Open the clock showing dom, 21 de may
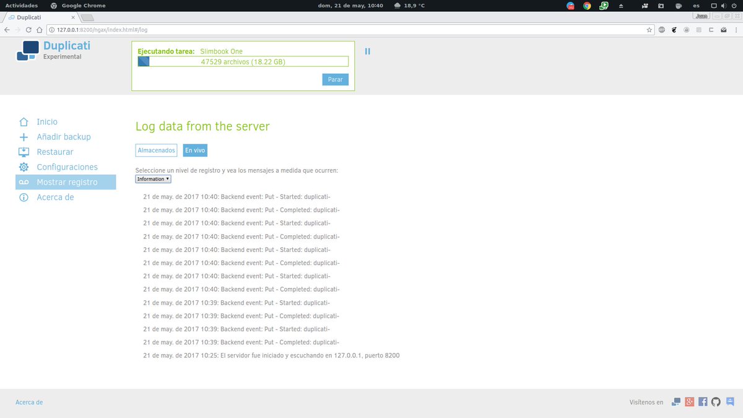This screenshot has width=743, height=418. point(350,6)
